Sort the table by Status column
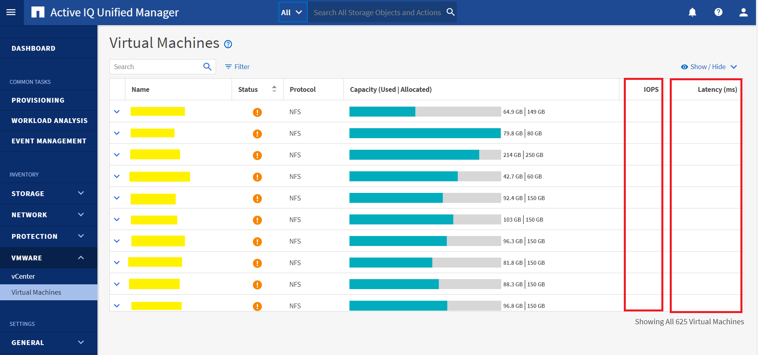758x355 pixels. 274,89
